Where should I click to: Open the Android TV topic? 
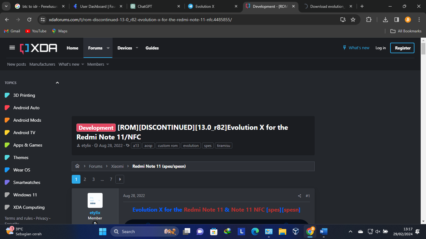24,133
